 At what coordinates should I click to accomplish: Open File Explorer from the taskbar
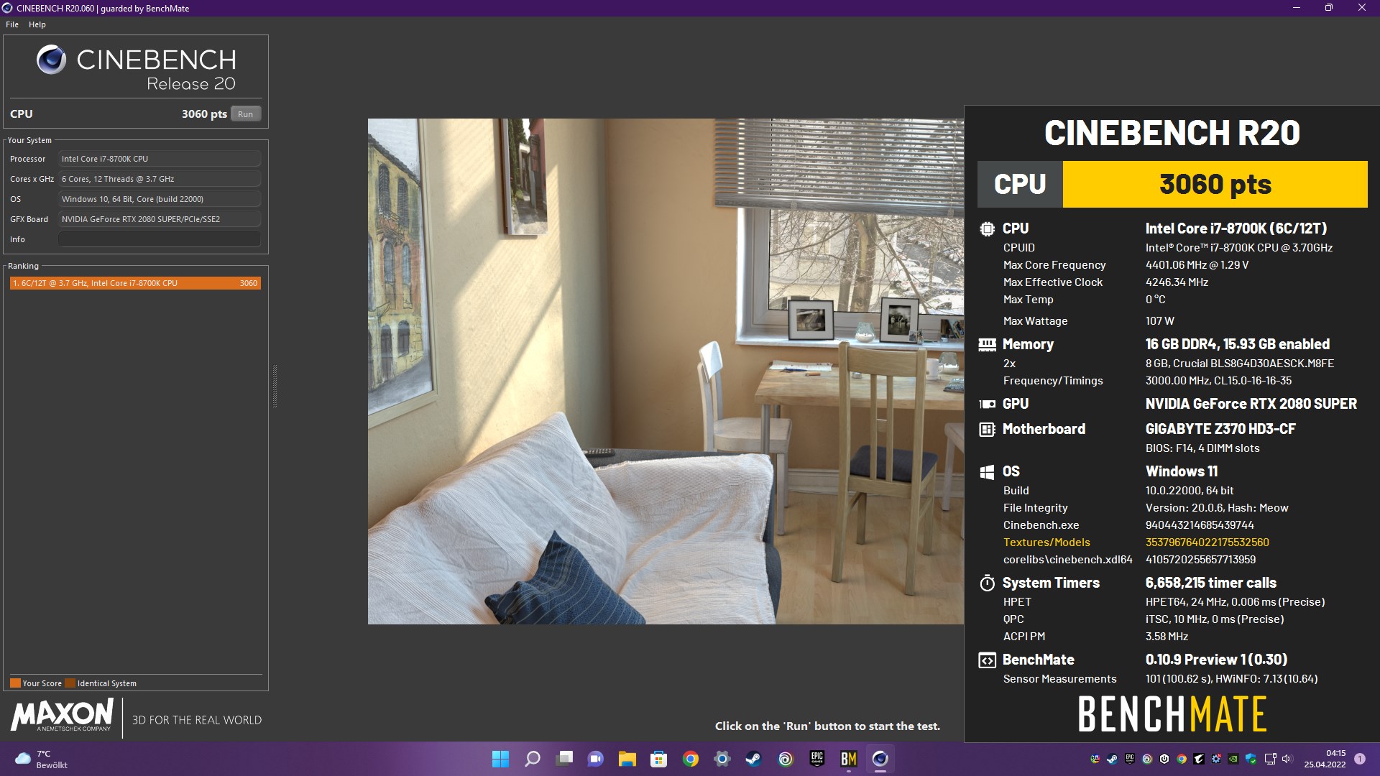click(627, 759)
